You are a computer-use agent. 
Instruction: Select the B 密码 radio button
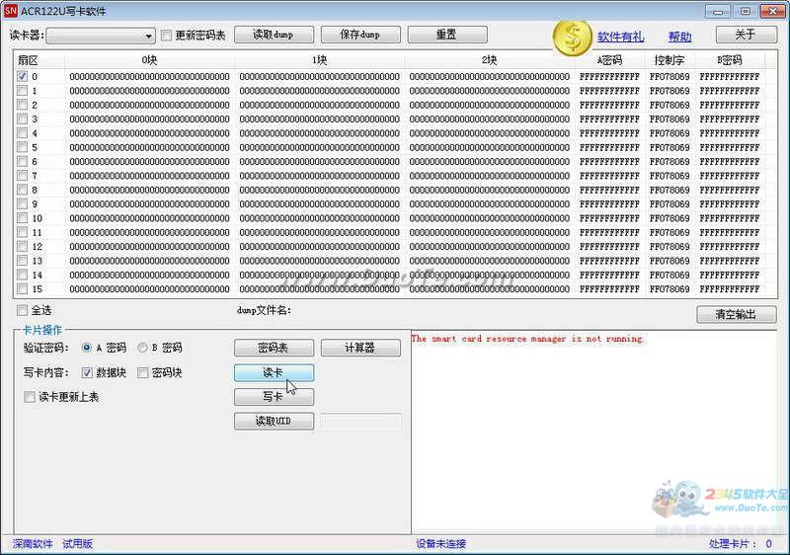(x=142, y=348)
